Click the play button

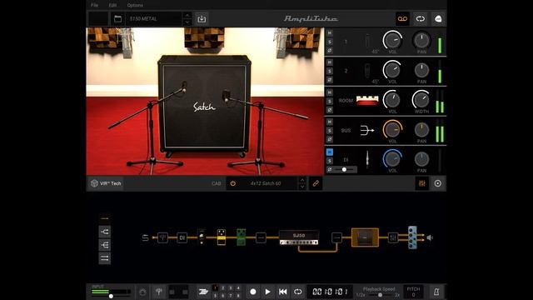click(x=268, y=292)
